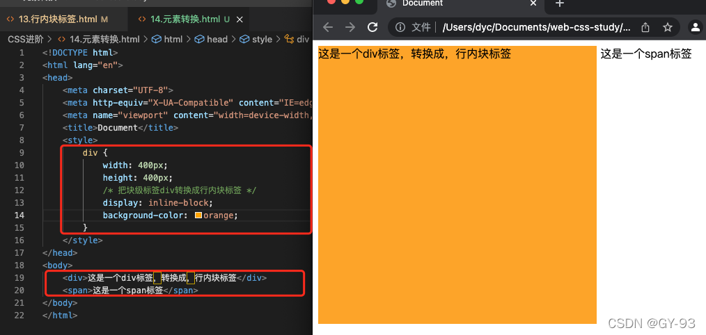Click the span tag code on line 20
The image size is (706, 335).
point(131,291)
